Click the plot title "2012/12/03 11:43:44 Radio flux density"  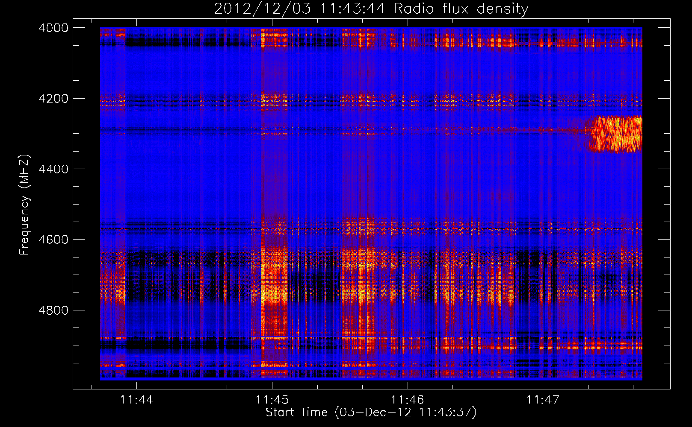[x=371, y=9]
